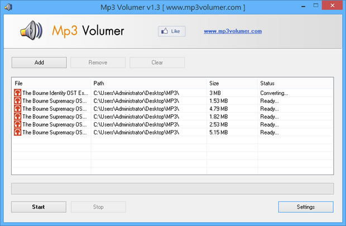Click the headphone icon beside the 1.82 MB file

(x=18, y=117)
